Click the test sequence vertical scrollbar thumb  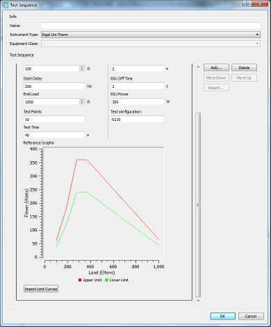tap(198, 205)
